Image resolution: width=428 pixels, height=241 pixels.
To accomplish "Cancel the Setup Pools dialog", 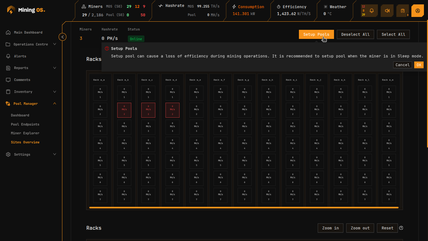I will [x=402, y=65].
